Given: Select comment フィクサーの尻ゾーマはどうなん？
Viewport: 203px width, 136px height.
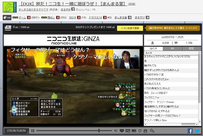Looking at the screenshot, I should pos(171,116).
